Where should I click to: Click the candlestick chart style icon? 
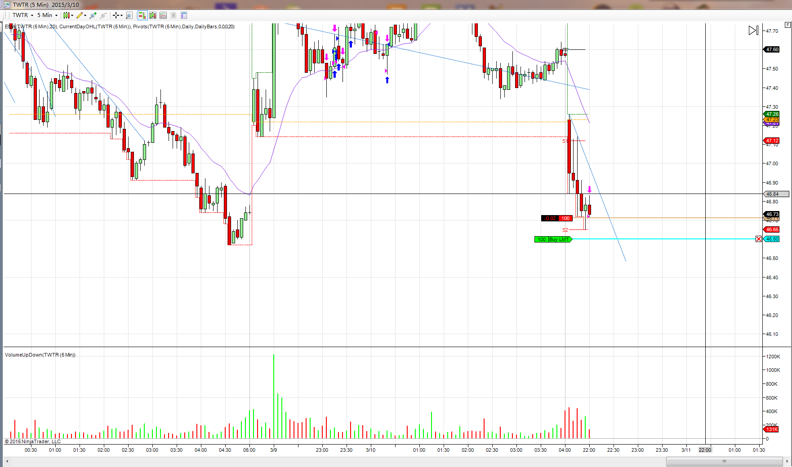coord(66,15)
